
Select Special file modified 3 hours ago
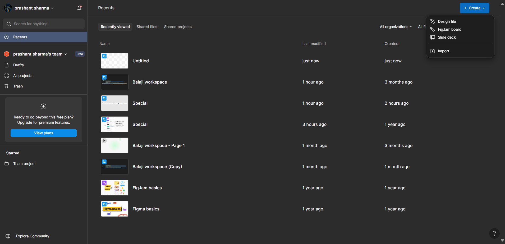tap(140, 124)
